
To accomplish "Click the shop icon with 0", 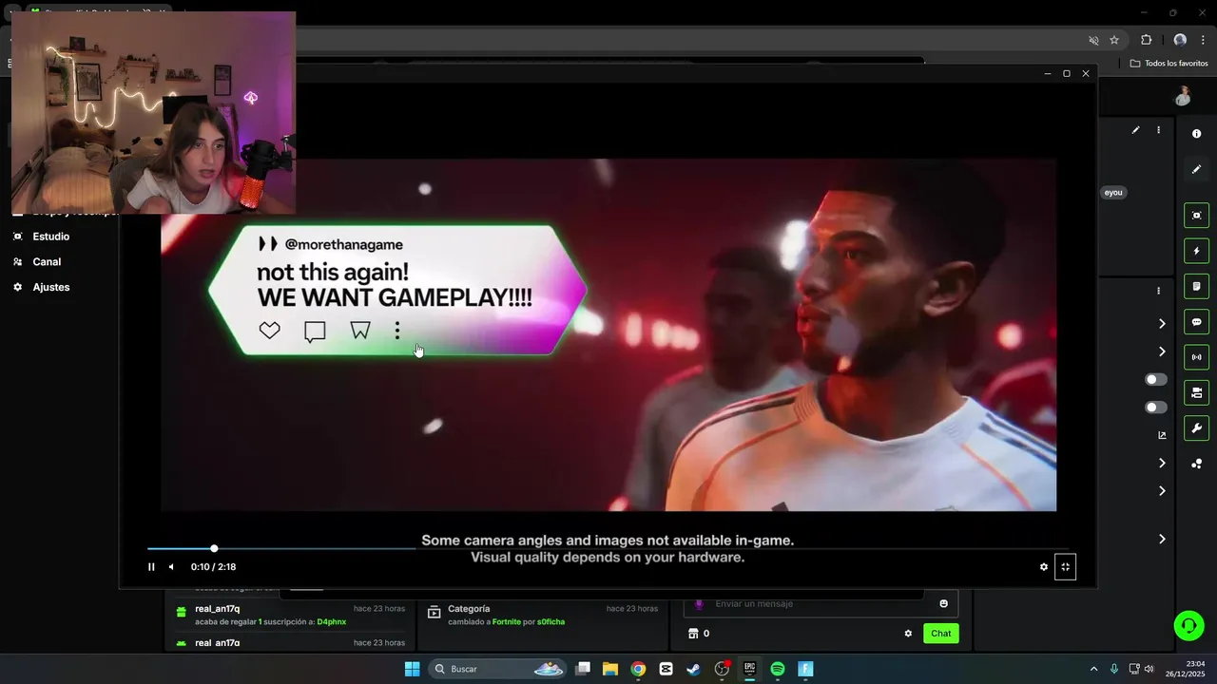I will tap(699, 634).
